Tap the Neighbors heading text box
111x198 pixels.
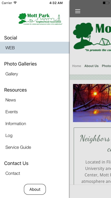point(92,156)
